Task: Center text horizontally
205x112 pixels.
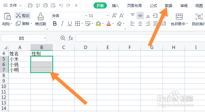Action: click(140, 23)
